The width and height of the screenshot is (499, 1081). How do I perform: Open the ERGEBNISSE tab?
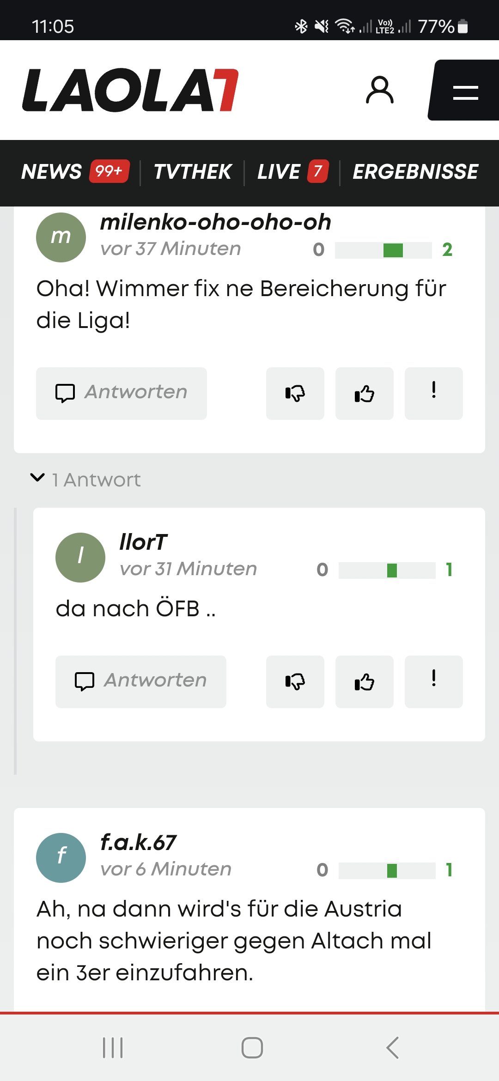[x=415, y=172]
